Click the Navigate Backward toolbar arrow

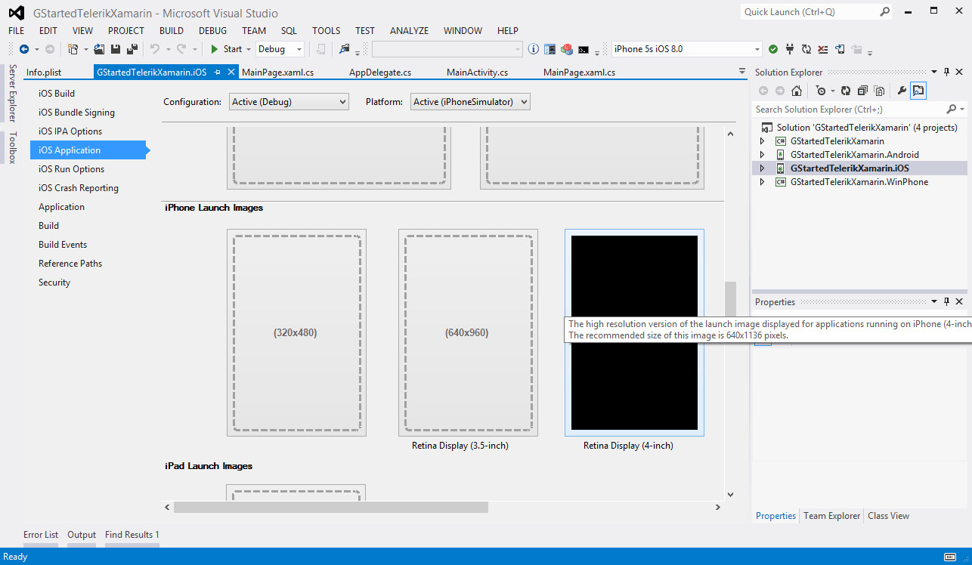[24, 49]
